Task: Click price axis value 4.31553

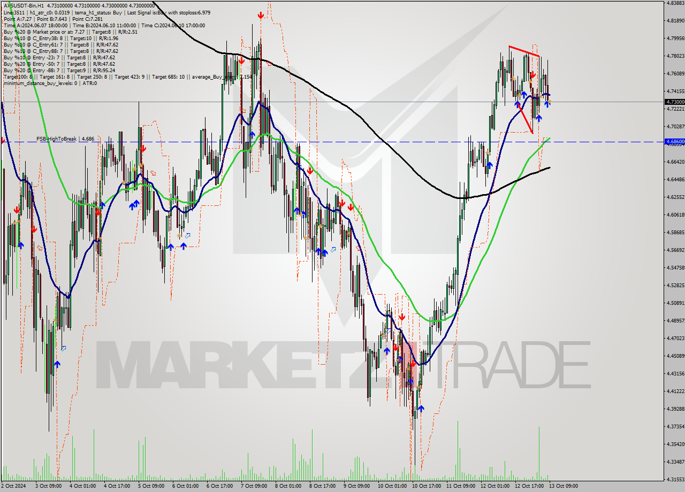Action: point(675,479)
